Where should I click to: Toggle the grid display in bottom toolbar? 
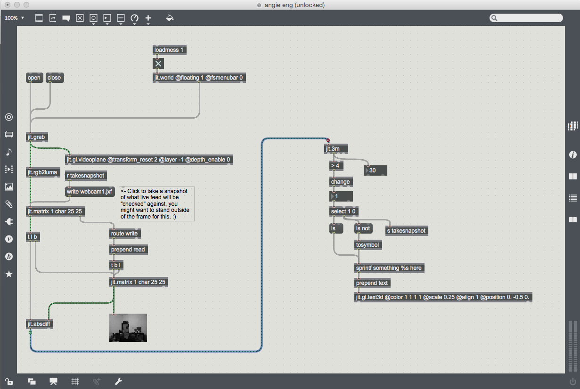click(75, 381)
